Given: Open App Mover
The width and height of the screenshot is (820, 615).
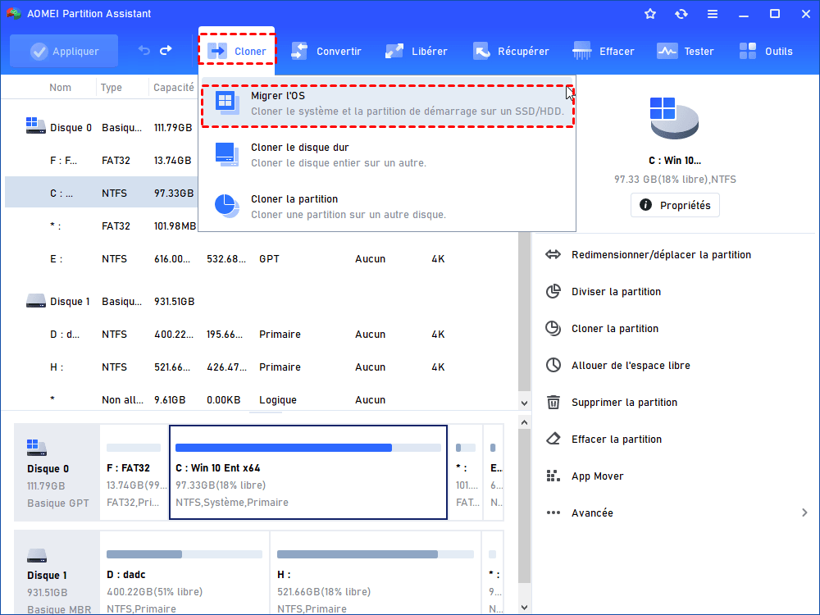Looking at the screenshot, I should (597, 476).
